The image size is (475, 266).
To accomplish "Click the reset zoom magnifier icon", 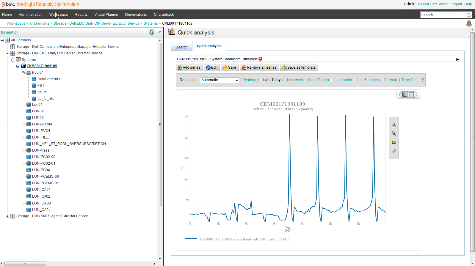I will click(x=394, y=134).
